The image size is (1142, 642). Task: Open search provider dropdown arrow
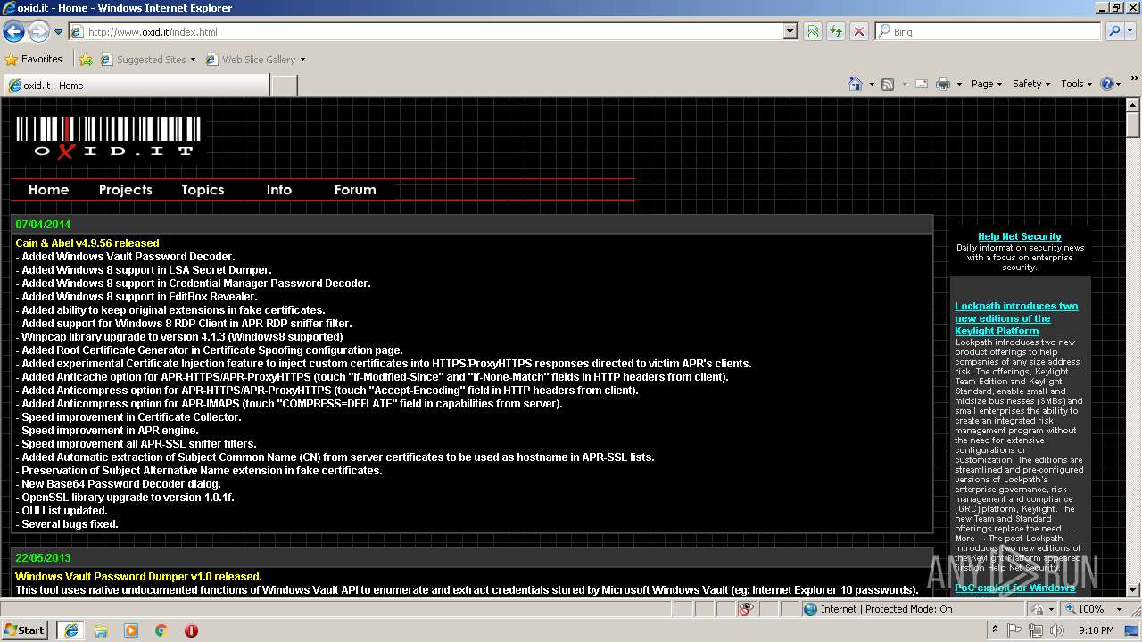1131,32
